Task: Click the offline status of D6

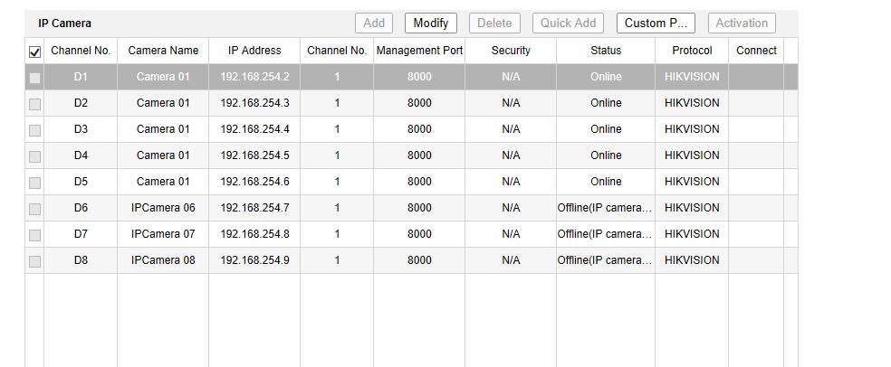Action: coord(605,208)
